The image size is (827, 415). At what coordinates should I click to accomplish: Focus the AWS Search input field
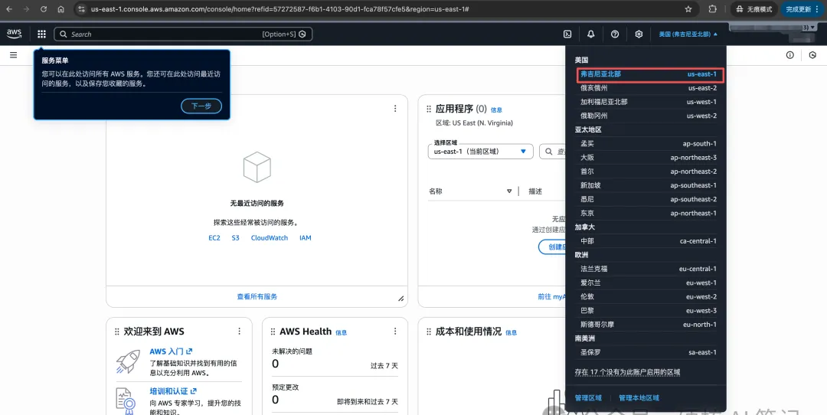pos(183,34)
